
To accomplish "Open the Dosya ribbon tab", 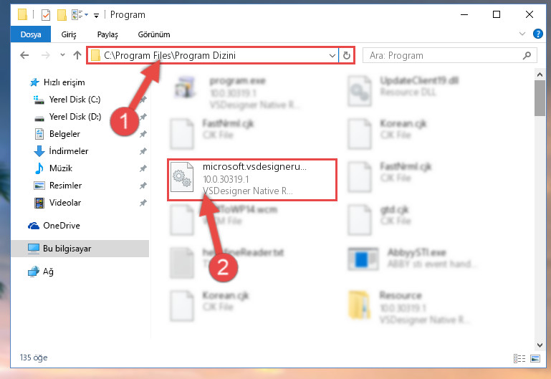I will tap(31, 34).
